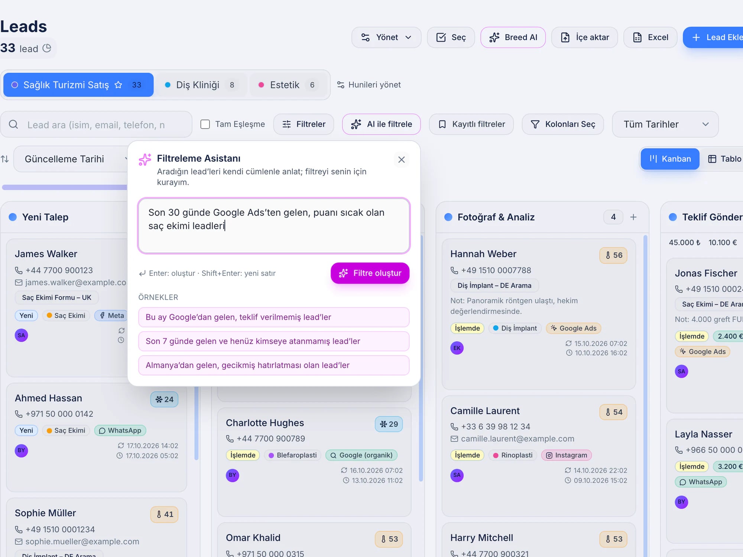
Task: Switch to the Estetik funnel tab
Action: point(289,85)
